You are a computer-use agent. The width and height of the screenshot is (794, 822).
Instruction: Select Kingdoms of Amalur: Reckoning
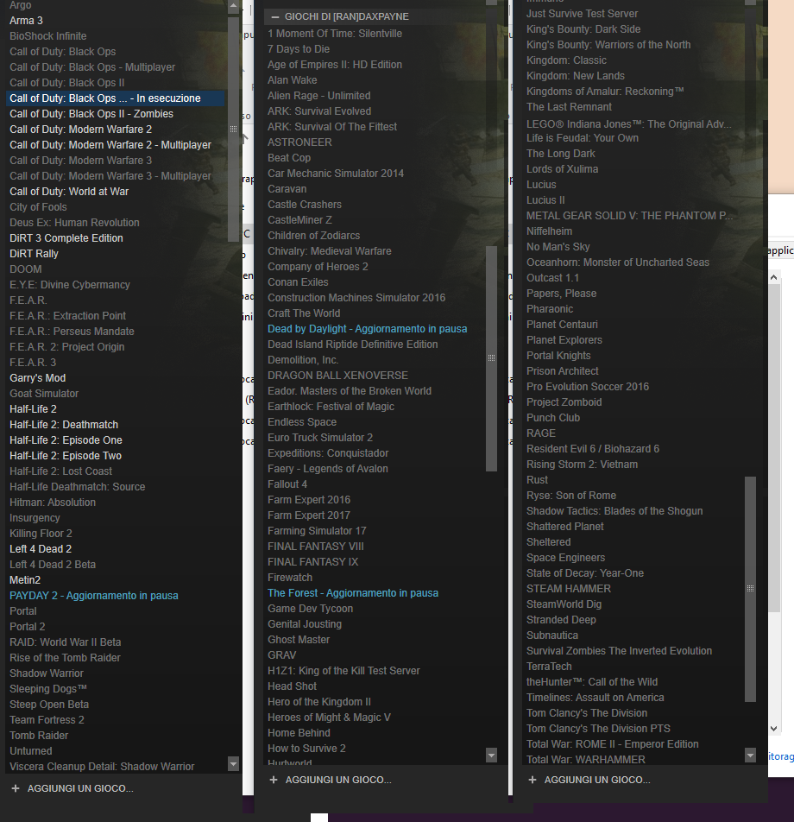coord(605,92)
